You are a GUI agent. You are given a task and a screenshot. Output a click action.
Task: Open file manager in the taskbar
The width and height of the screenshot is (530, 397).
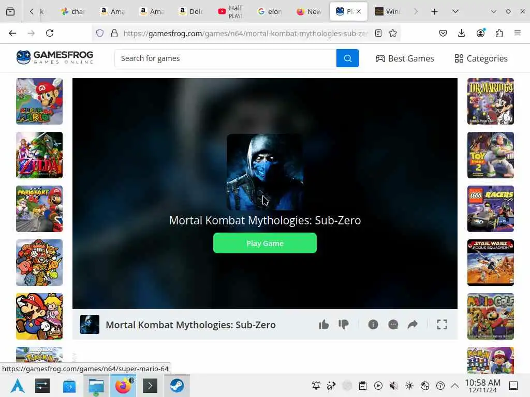tap(96, 386)
